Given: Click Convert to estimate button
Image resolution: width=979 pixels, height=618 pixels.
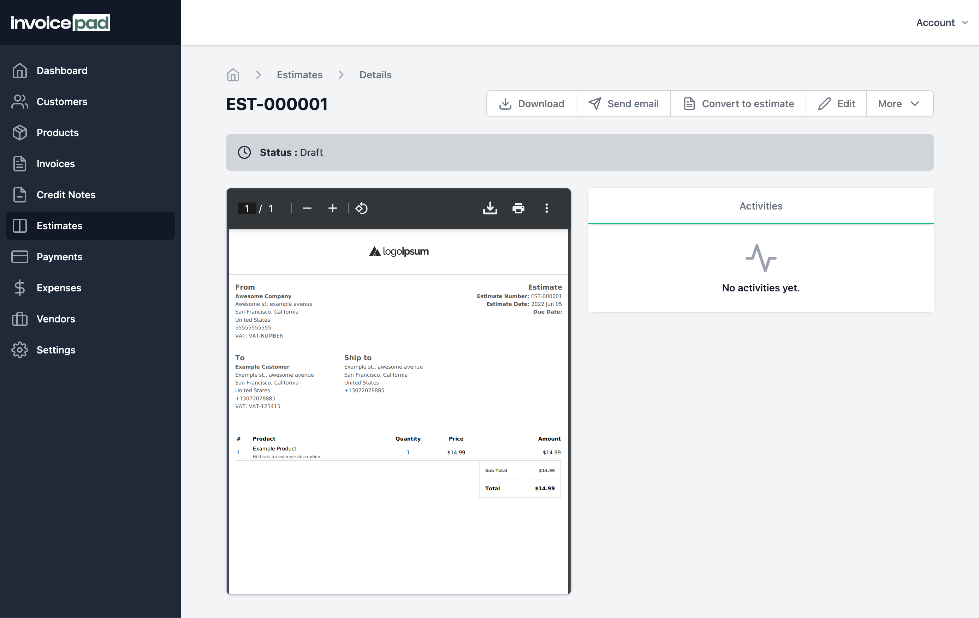Looking at the screenshot, I should [x=738, y=104].
